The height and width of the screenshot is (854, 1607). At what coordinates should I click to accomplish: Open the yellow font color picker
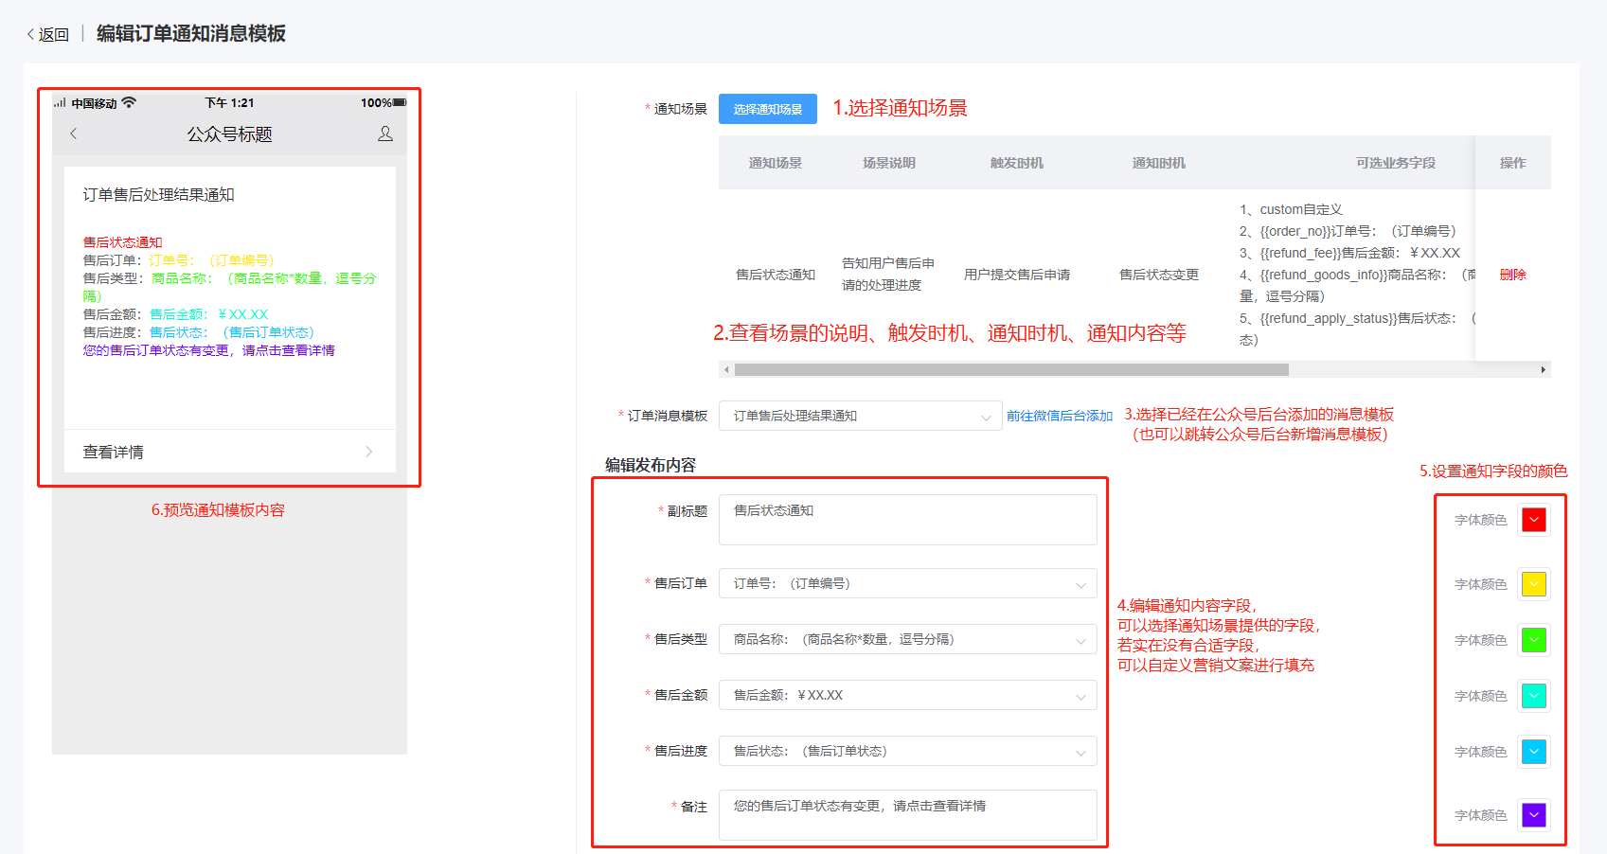1533,584
